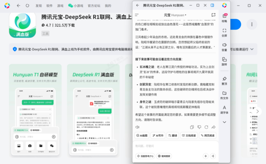266x164 pixels.
Task: Click the blue install button behind popup
Action: point(236,24)
